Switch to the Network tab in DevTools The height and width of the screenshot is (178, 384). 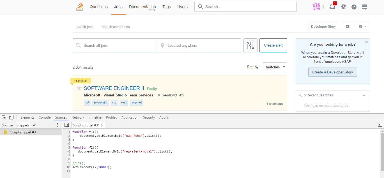point(78,117)
